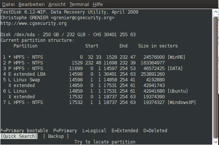Open the Hilfe menu
The height and width of the screenshot is (145, 219).
[98, 5]
